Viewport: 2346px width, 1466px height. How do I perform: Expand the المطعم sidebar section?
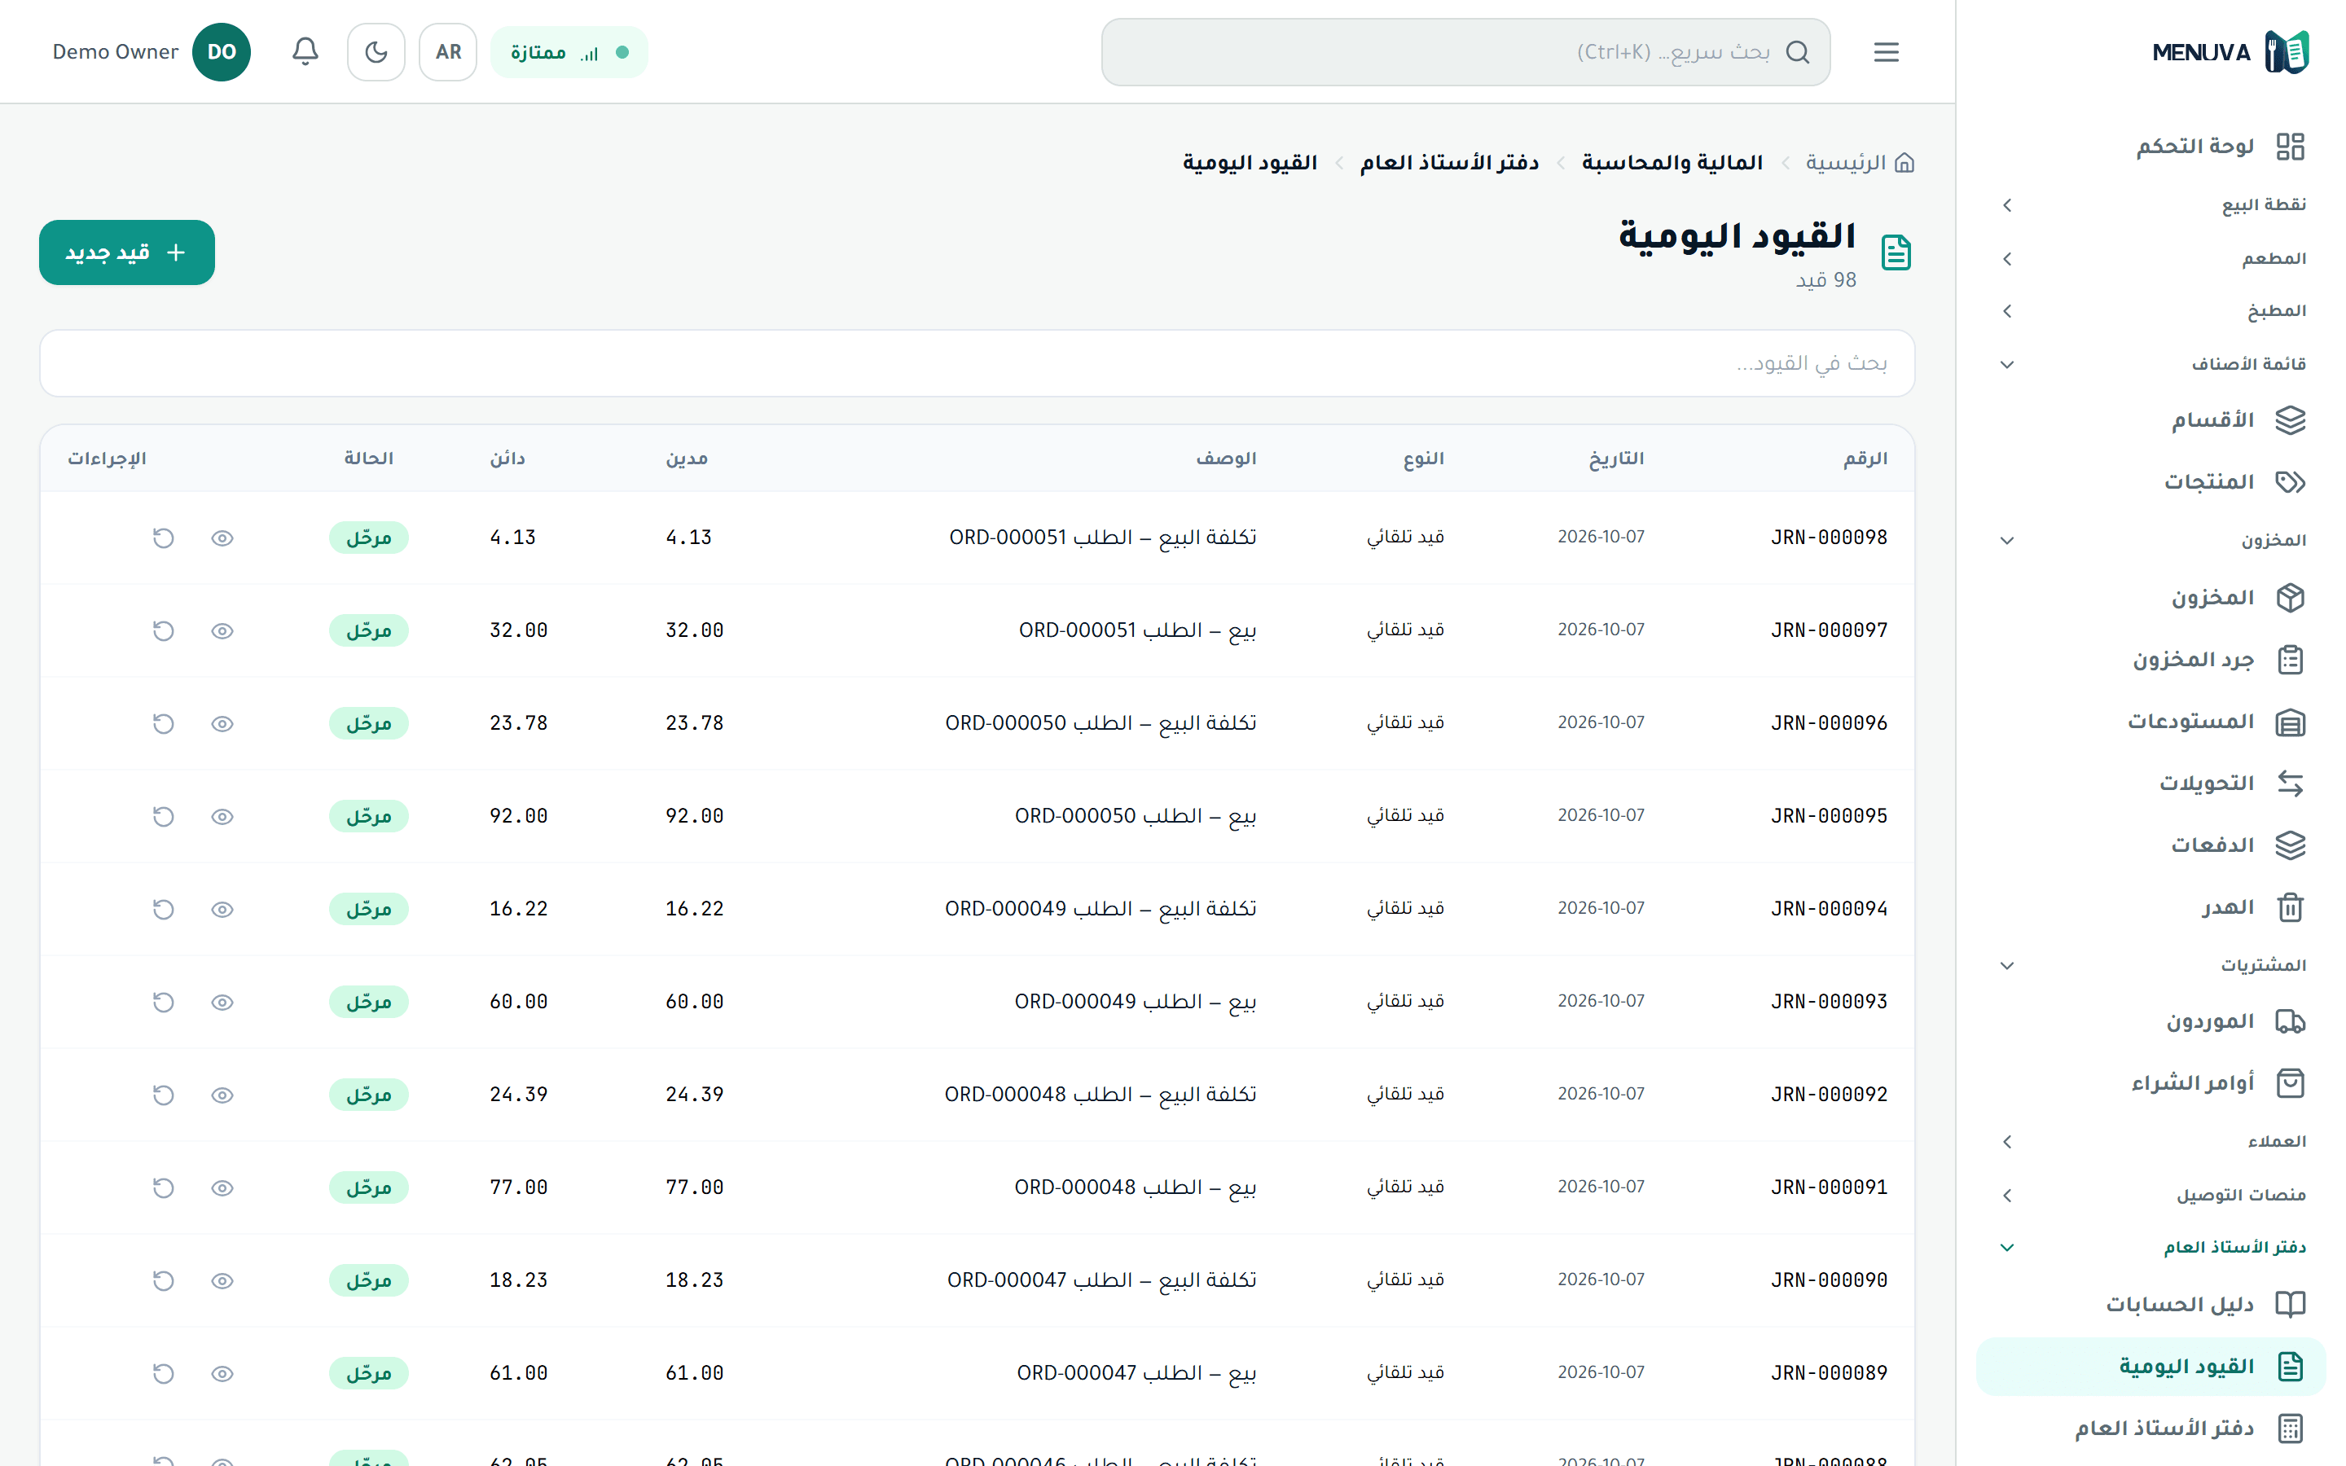[2150, 259]
